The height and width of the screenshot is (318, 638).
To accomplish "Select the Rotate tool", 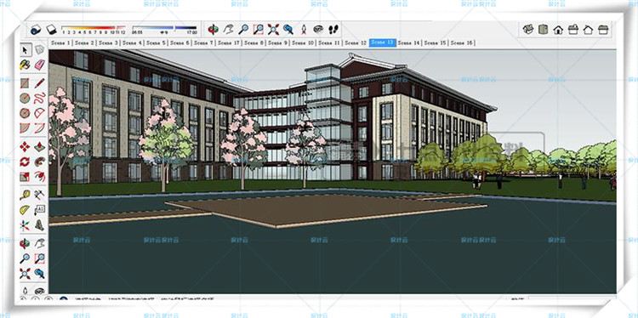I will 25,162.
